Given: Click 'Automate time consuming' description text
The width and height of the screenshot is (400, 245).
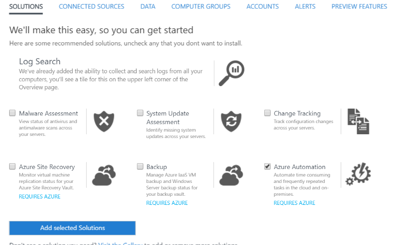Looking at the screenshot, I should pos(302,185).
